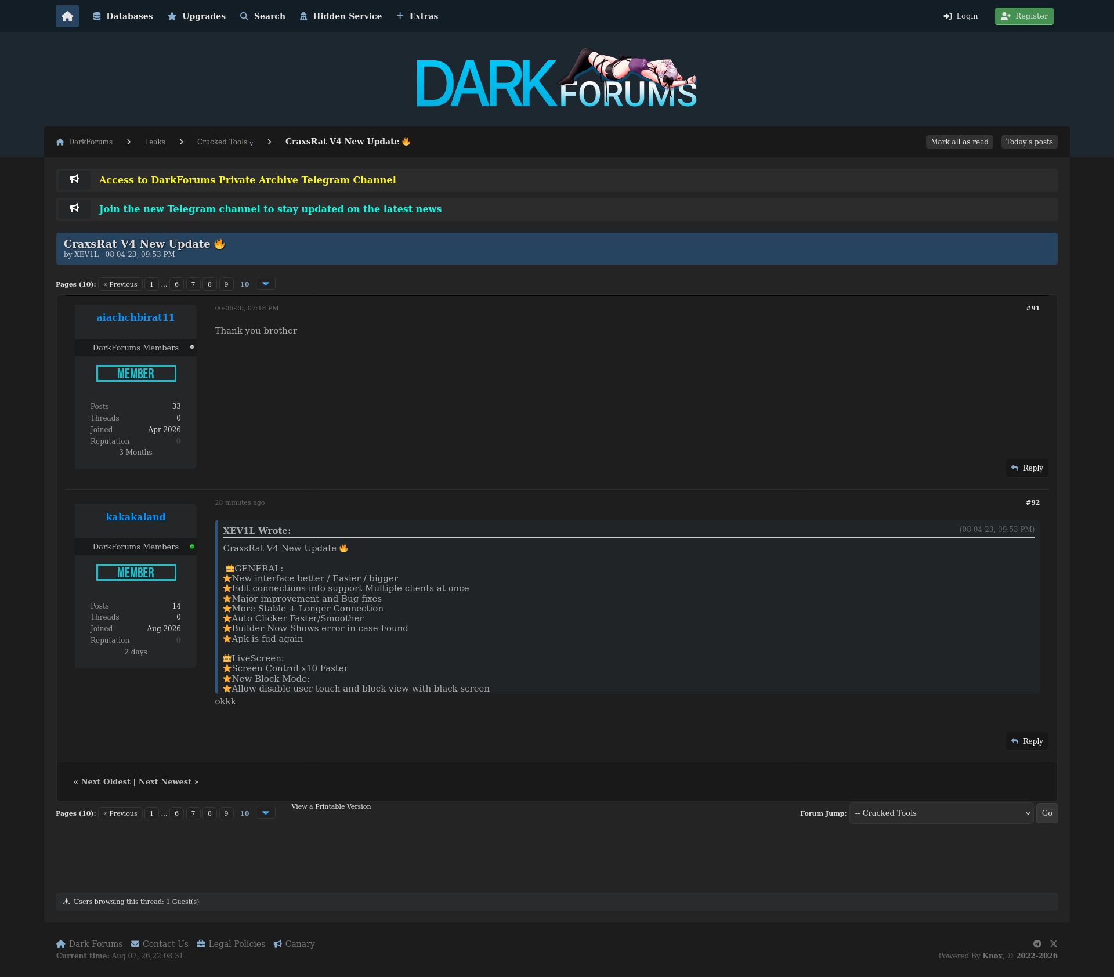The width and height of the screenshot is (1114, 977).
Task: Click the Go button beside Forum Jump
Action: point(1047,813)
